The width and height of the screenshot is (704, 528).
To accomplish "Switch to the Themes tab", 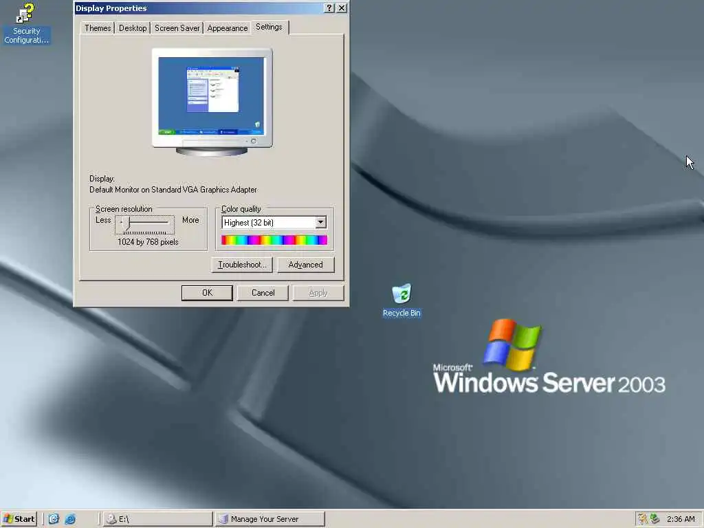I will click(98, 27).
